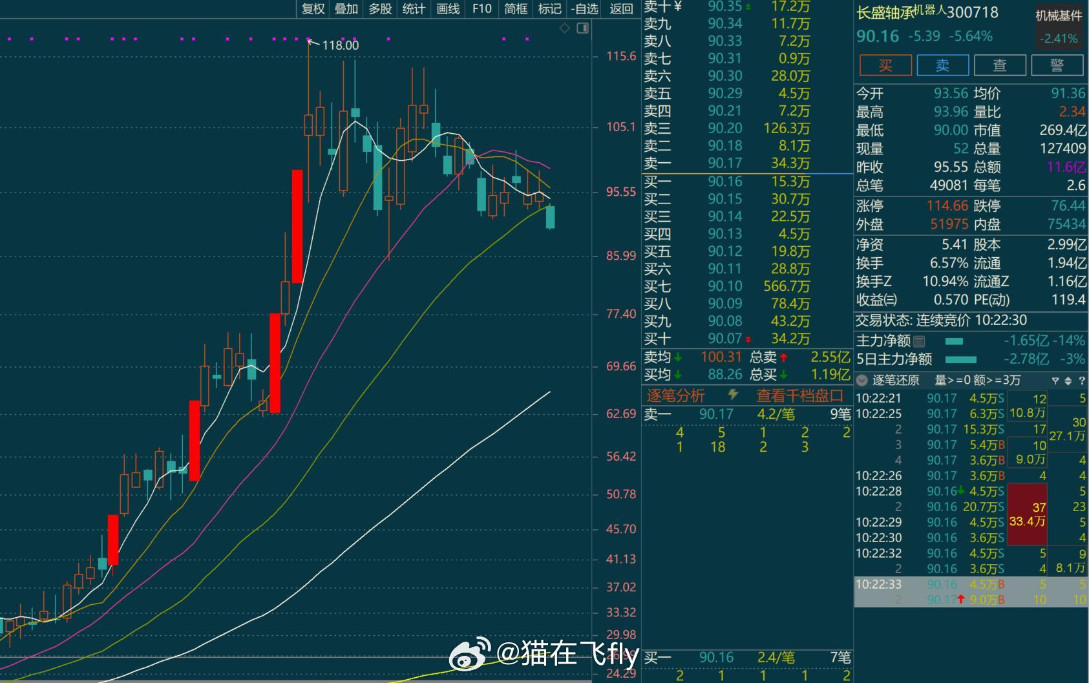The height and width of the screenshot is (683, 1089).
Task: Click the 查 lookup button
Action: point(1000,65)
